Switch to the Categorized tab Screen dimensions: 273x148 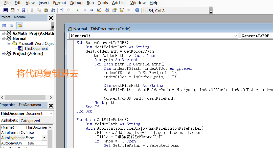(30, 121)
